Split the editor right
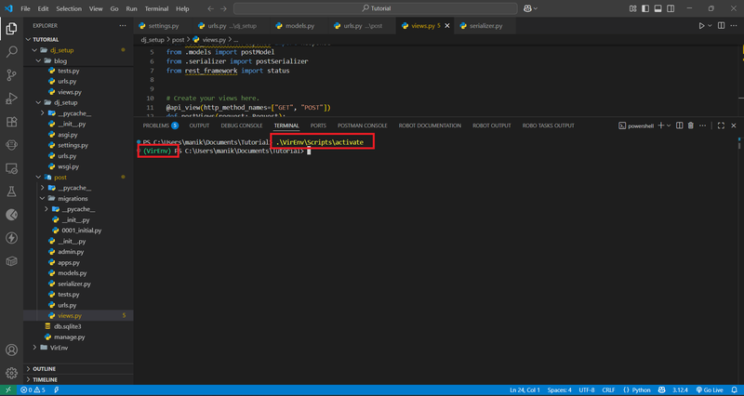Image resolution: width=744 pixels, height=396 pixels. (x=722, y=26)
